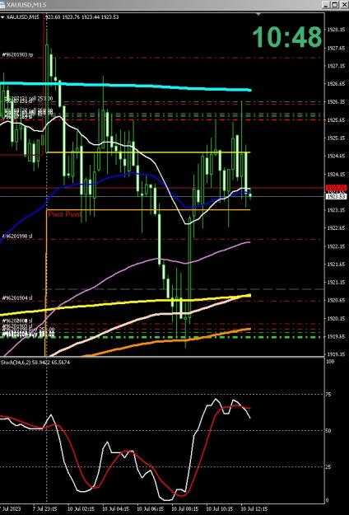Select the 7 Jul 23:15 time label

pyautogui.click(x=44, y=508)
